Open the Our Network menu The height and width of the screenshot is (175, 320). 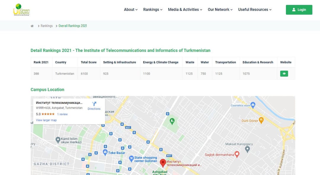[x=220, y=9]
